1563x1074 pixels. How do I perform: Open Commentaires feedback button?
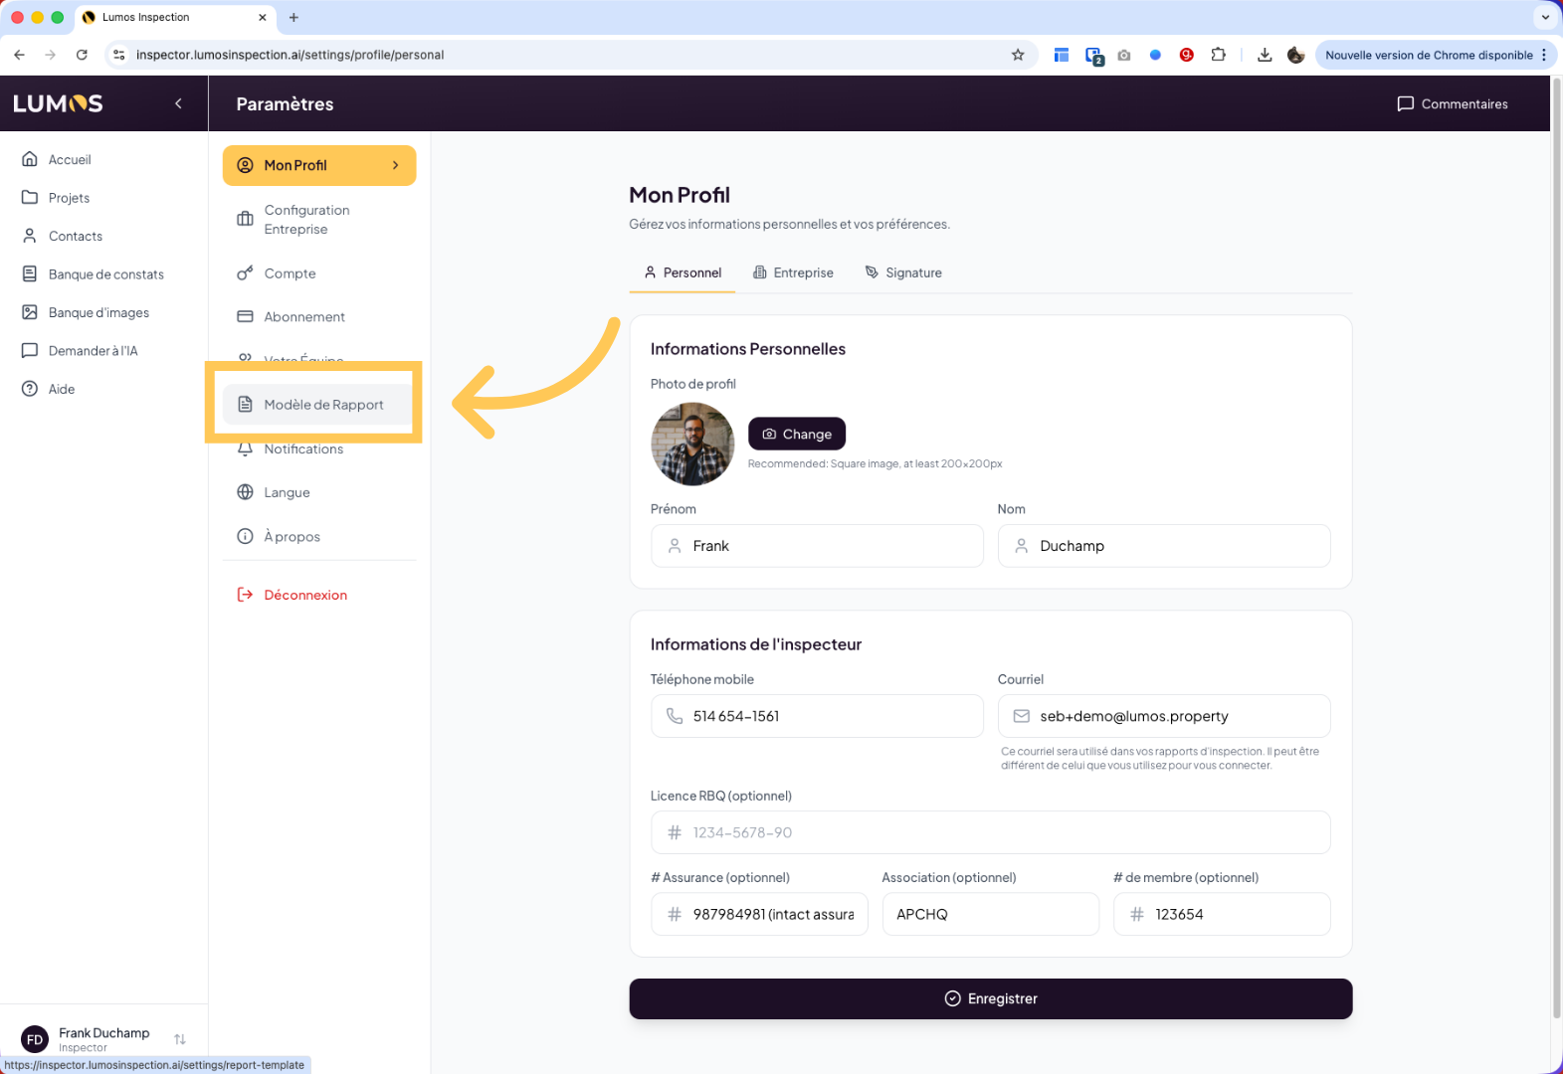click(x=1453, y=103)
